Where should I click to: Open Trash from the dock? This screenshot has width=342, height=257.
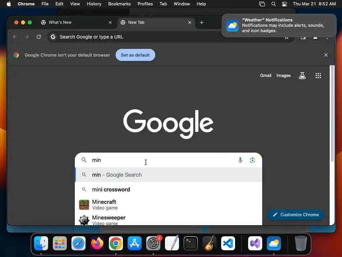tap(301, 243)
